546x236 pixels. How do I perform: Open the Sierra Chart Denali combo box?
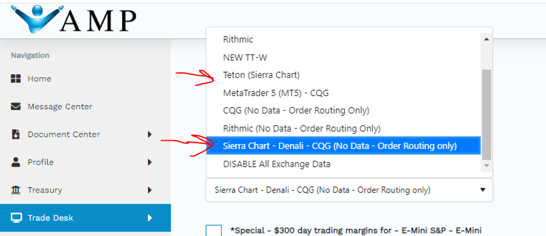pyautogui.click(x=350, y=190)
